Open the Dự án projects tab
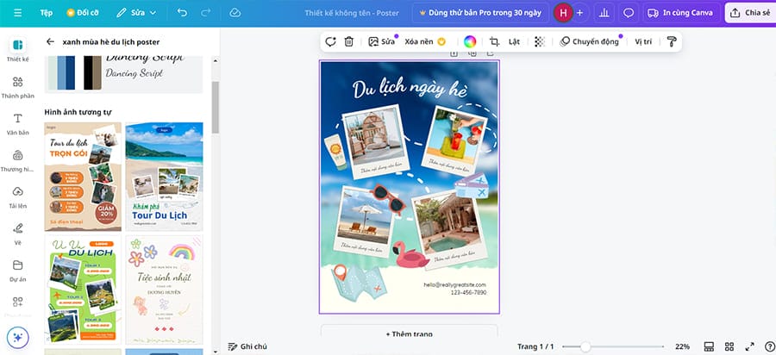The image size is (776, 355). 18,270
